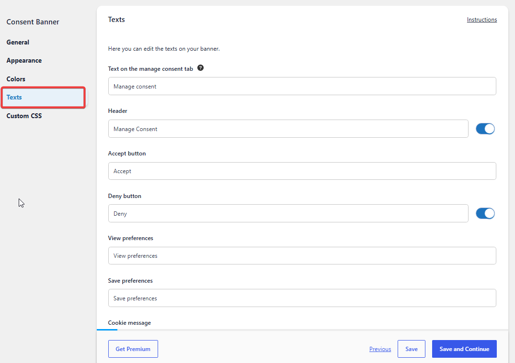Image resolution: width=515 pixels, height=363 pixels.
Task: Open the Appearance section
Action: 24,61
